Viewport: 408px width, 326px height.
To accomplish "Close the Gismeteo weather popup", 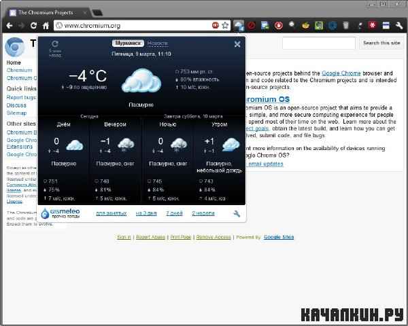I will point(237,44).
